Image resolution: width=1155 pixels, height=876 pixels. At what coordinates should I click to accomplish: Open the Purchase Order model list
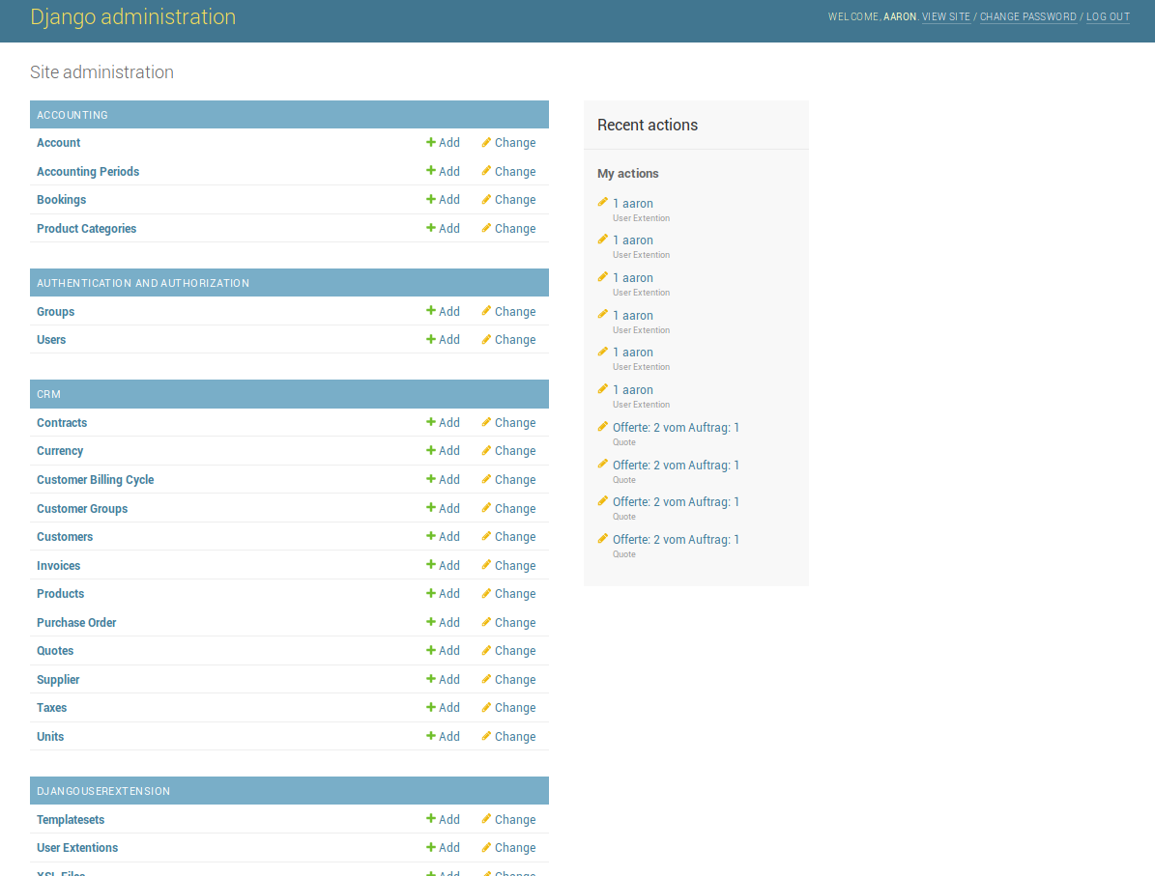pyautogui.click(x=76, y=623)
